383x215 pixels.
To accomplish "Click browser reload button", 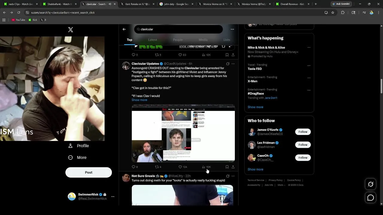I will tap(19, 13).
